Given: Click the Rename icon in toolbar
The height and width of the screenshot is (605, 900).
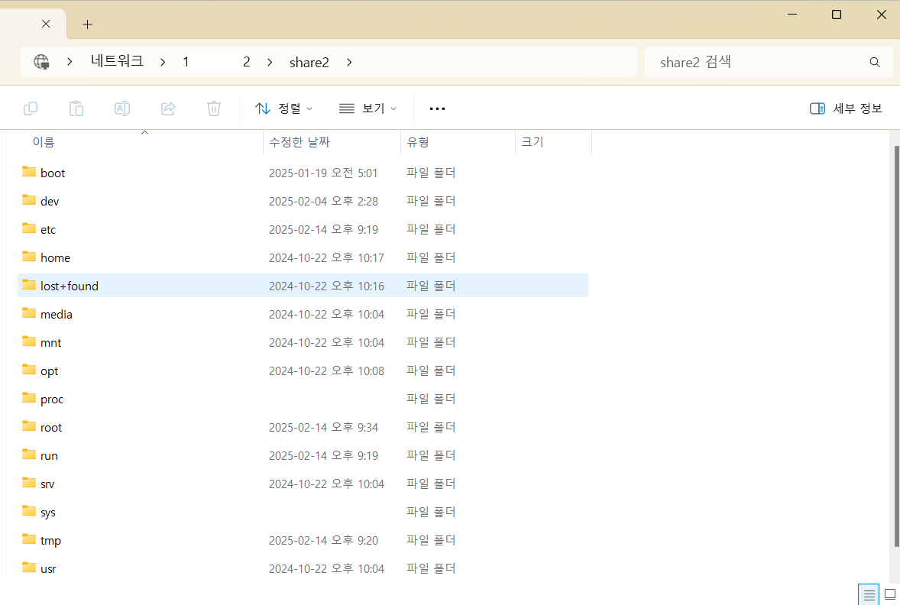Looking at the screenshot, I should click(x=122, y=108).
